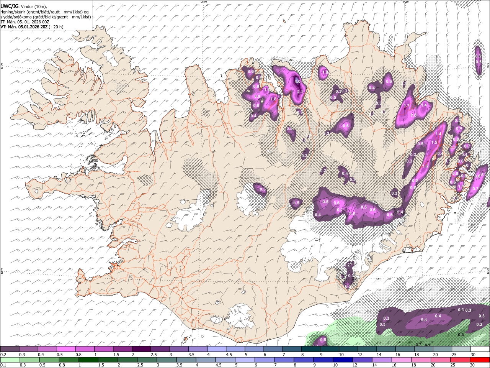Pick the light pink rain-scale swatch at 16
The width and height of the screenshot is (490, 368).
click(x=402, y=360)
